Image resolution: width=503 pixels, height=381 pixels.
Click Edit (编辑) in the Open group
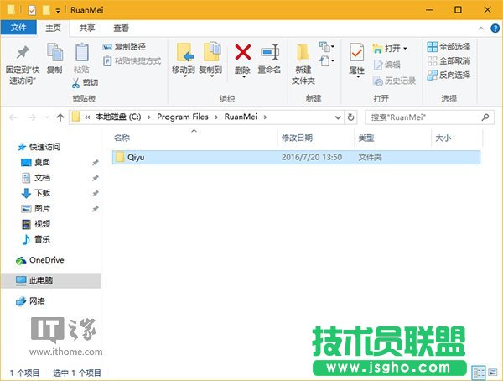(x=386, y=65)
